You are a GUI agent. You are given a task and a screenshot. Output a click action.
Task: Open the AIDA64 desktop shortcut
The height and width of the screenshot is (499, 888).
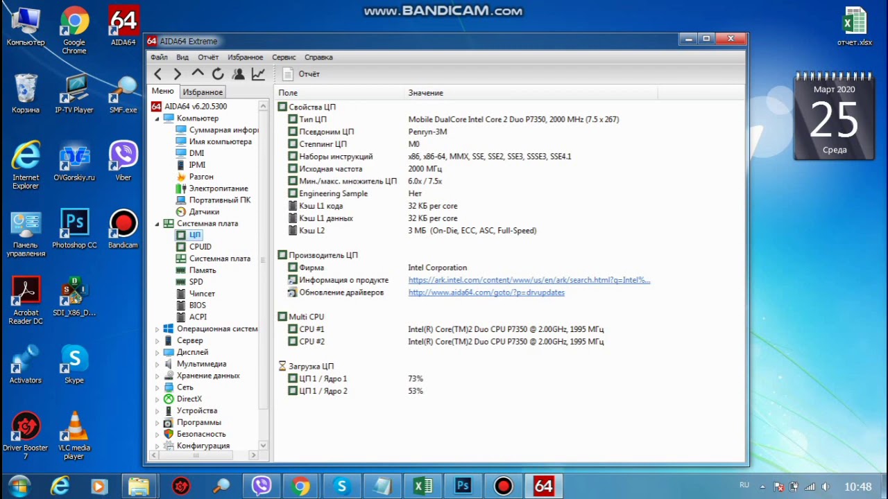click(123, 26)
